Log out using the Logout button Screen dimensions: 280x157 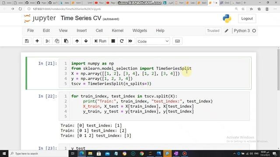click(x=247, y=18)
